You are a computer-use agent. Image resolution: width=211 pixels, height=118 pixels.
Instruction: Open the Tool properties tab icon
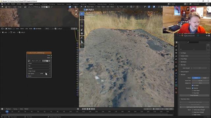pos(176,46)
